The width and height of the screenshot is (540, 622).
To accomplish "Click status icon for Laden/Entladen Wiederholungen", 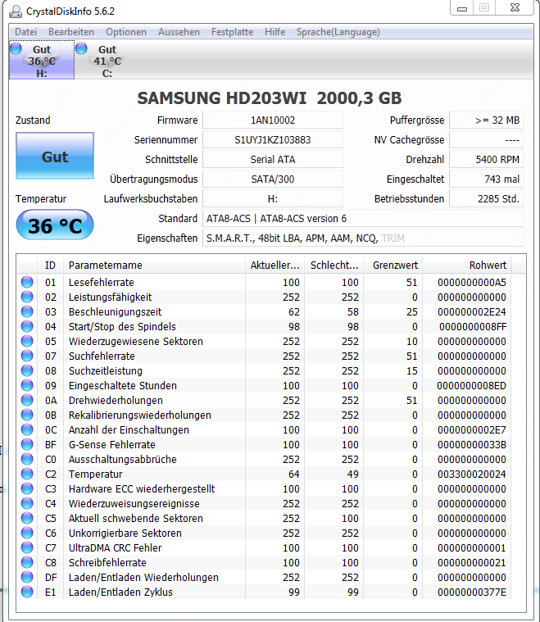I will coord(27,577).
